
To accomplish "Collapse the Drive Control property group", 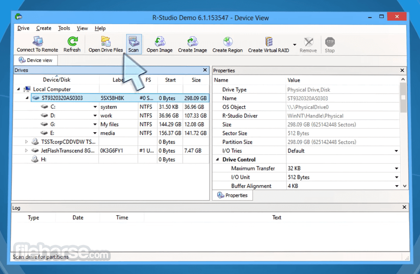I will pos(217,159).
